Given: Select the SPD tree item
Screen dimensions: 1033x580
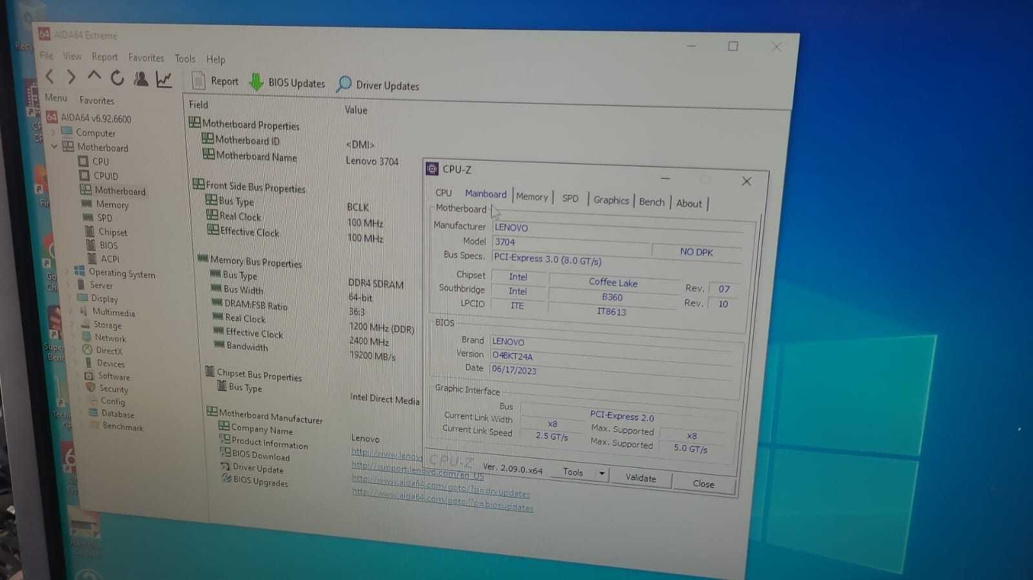Looking at the screenshot, I should point(98,218).
